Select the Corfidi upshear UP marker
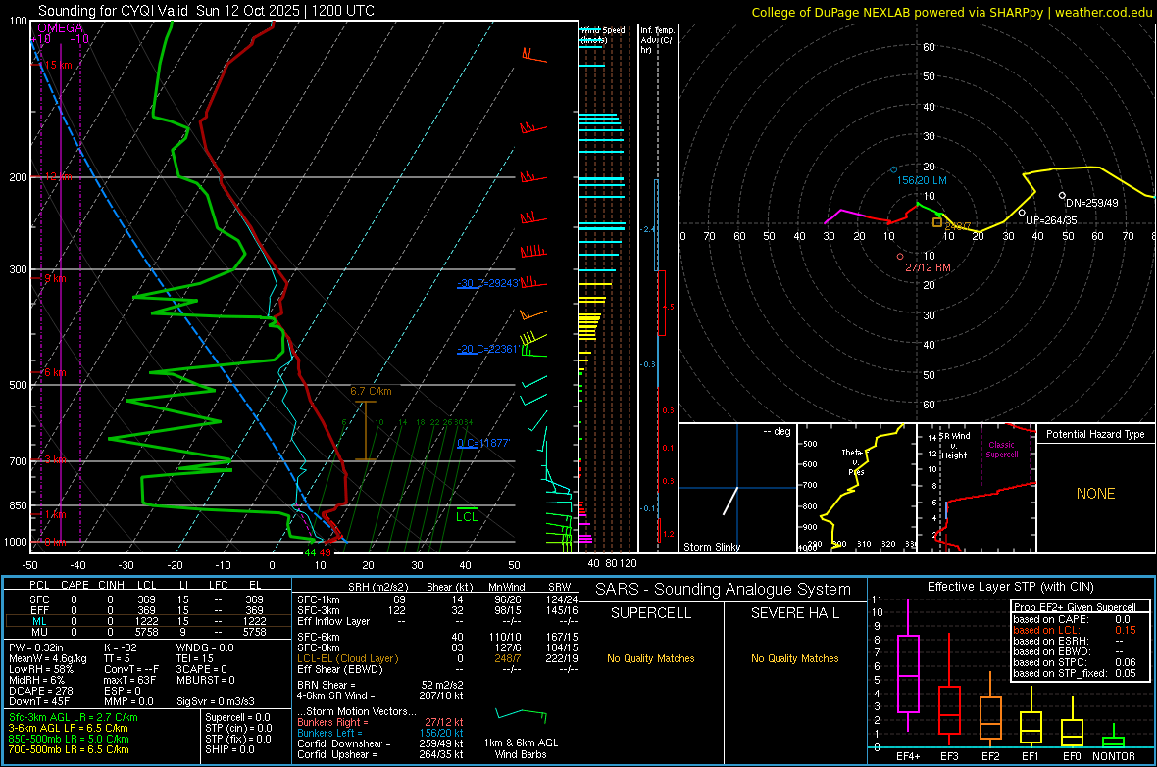The image size is (1157, 767). (1022, 213)
